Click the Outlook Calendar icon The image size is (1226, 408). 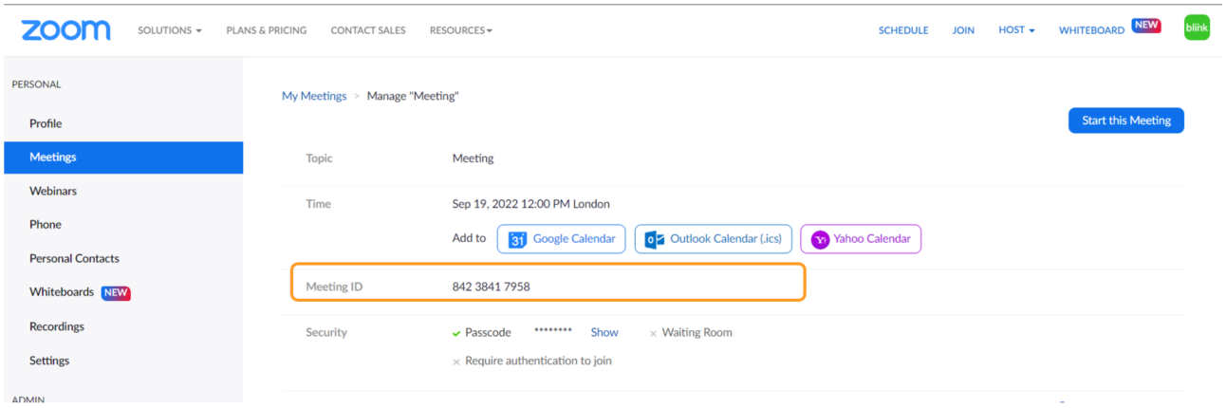(x=655, y=239)
